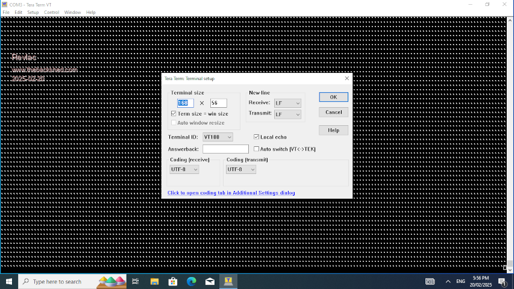The height and width of the screenshot is (289, 514).
Task: Enable Auto switch (VT<->TEK) checkbox
Action: click(257, 149)
